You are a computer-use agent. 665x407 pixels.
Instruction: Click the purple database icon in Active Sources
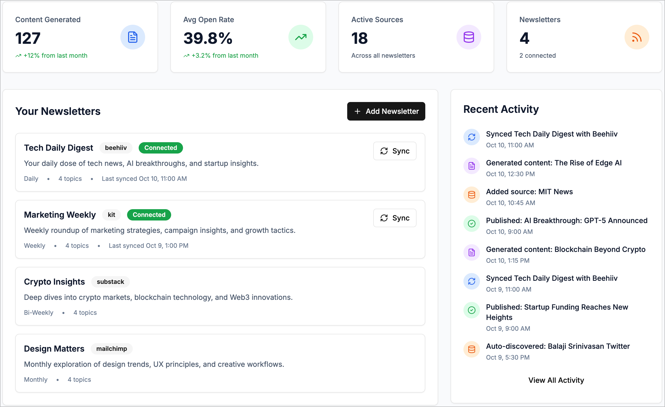pos(469,37)
